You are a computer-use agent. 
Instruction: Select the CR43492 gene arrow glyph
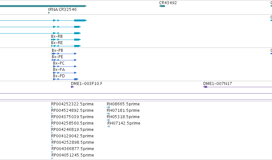[162, 6]
